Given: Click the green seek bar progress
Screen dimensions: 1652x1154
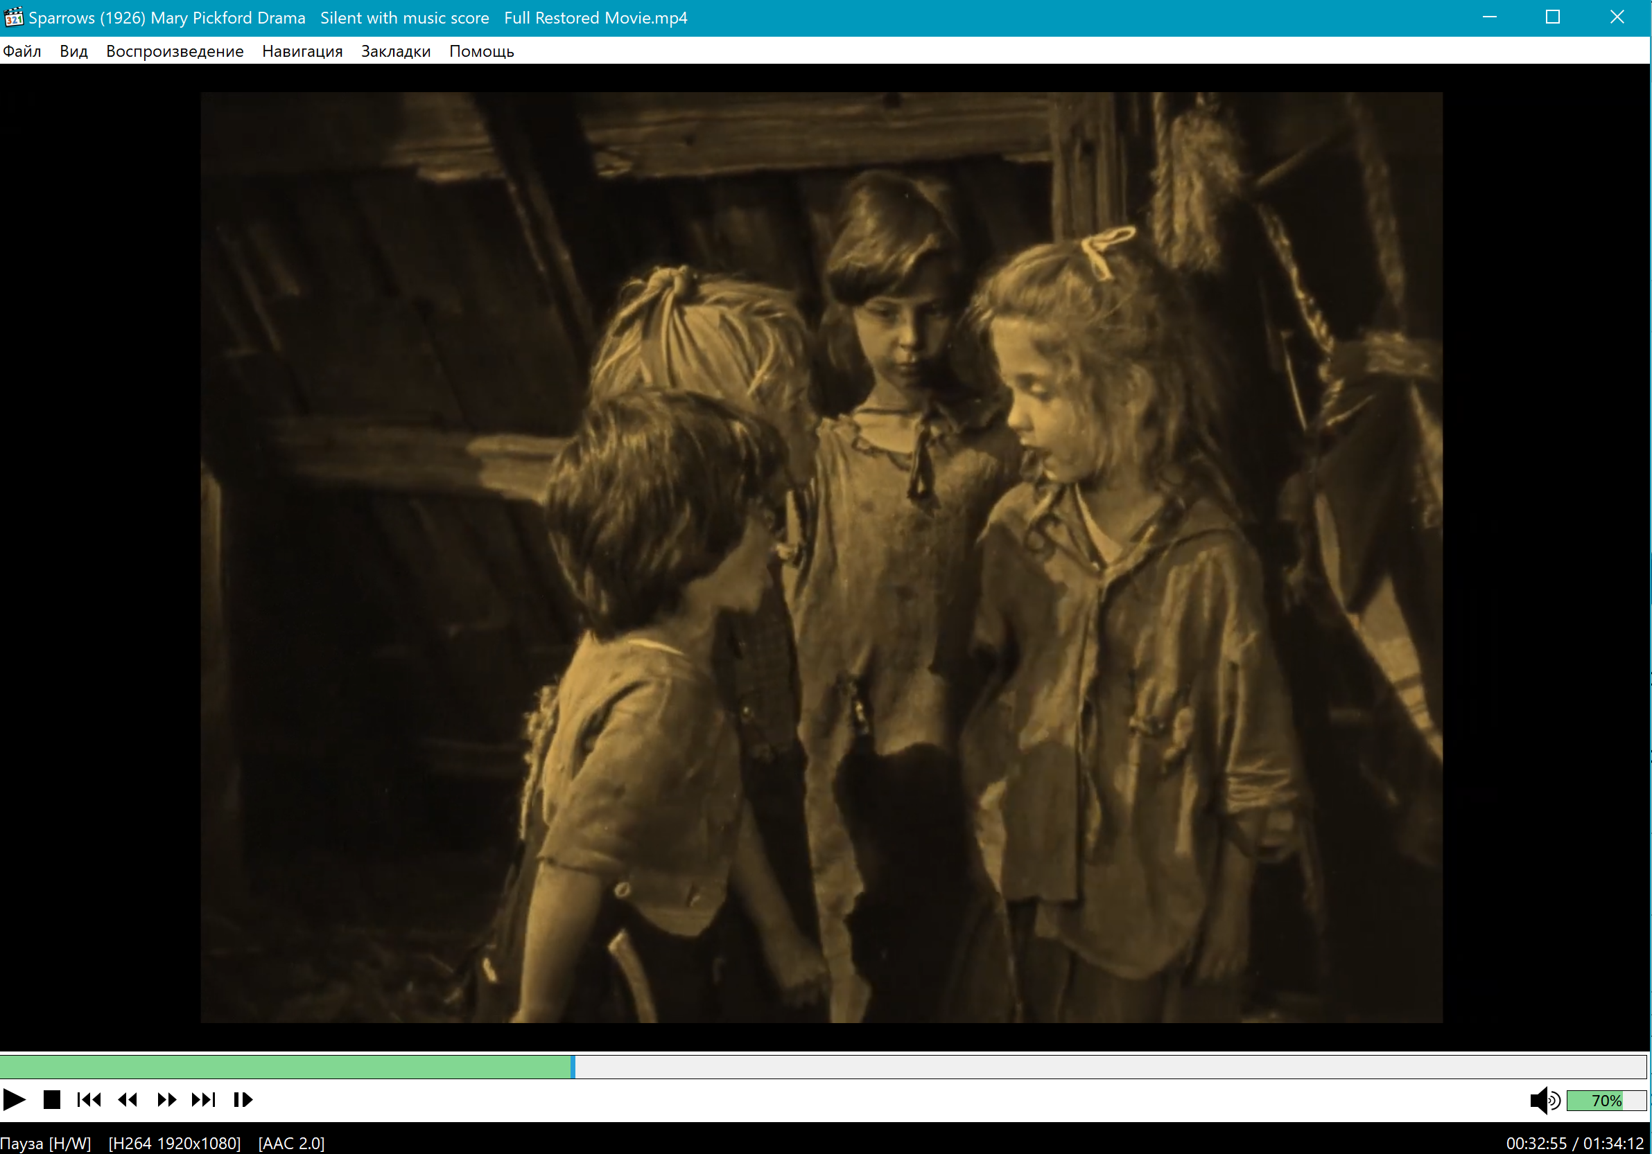Looking at the screenshot, I should (288, 1066).
